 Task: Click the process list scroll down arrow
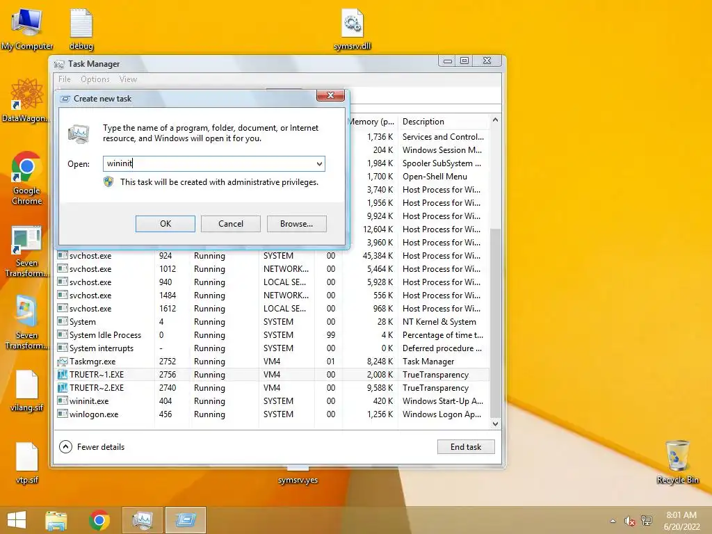[495, 423]
